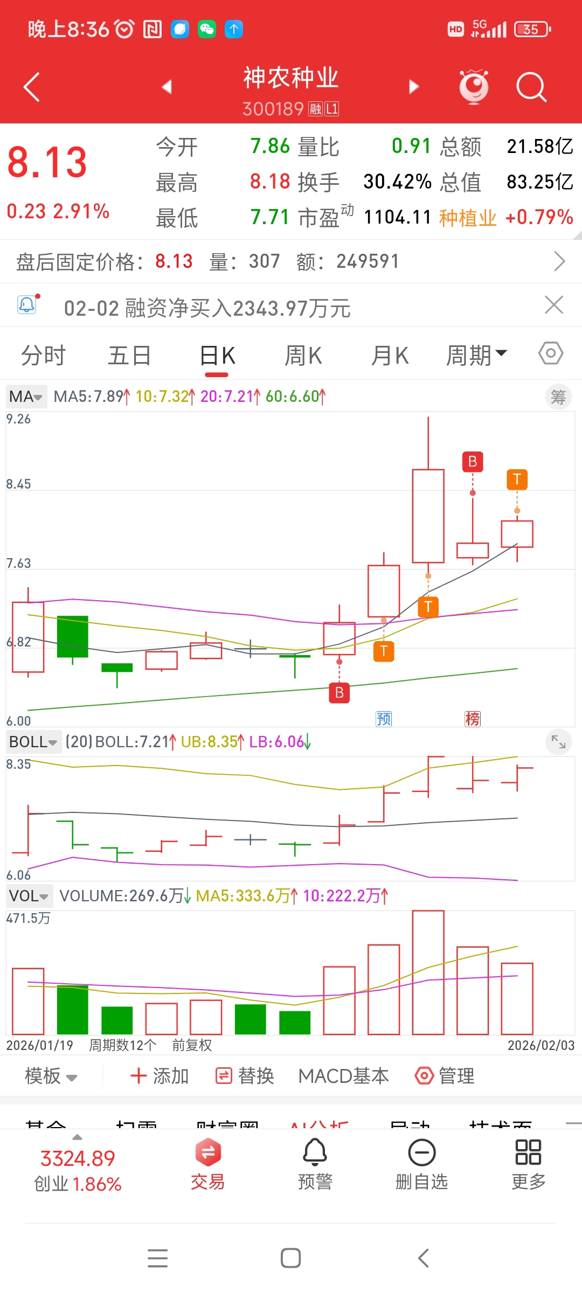Open the VOL indicator dropdown
Image resolution: width=582 pixels, height=1293 pixels.
click(30, 896)
